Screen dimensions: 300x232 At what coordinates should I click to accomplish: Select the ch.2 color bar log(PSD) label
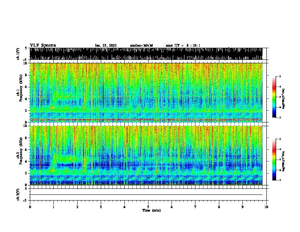coord(284,161)
